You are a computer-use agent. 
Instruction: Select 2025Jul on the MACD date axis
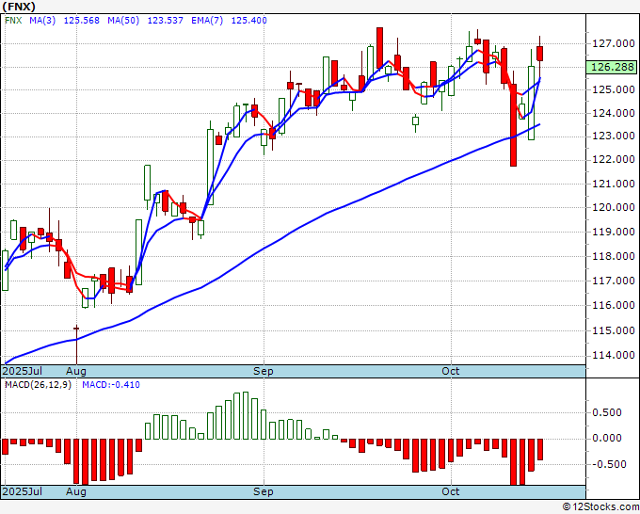click(x=22, y=491)
